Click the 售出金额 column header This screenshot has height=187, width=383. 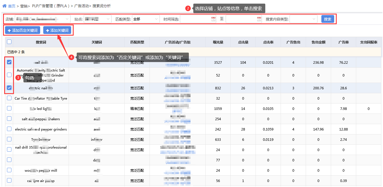(x=318, y=42)
